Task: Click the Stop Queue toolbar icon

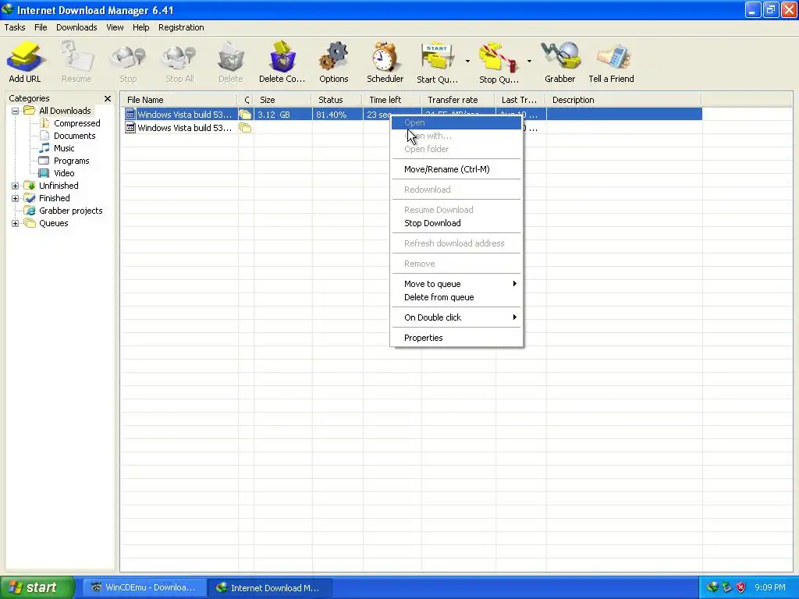Action: 499,62
